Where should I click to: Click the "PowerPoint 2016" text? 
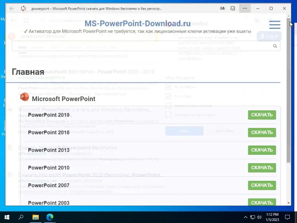tap(49, 132)
